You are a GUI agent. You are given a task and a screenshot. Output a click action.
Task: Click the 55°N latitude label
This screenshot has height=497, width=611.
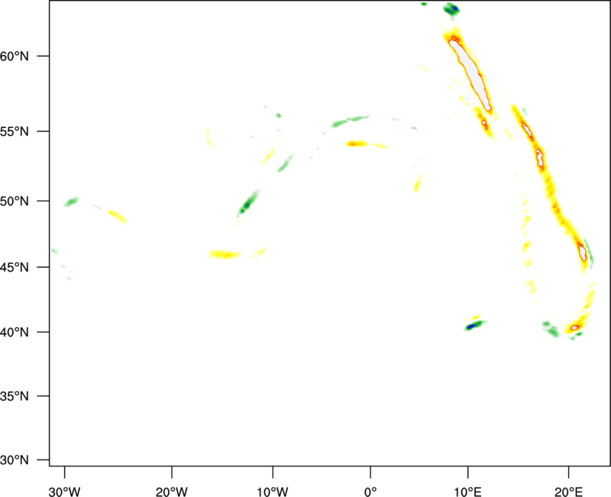coord(15,132)
